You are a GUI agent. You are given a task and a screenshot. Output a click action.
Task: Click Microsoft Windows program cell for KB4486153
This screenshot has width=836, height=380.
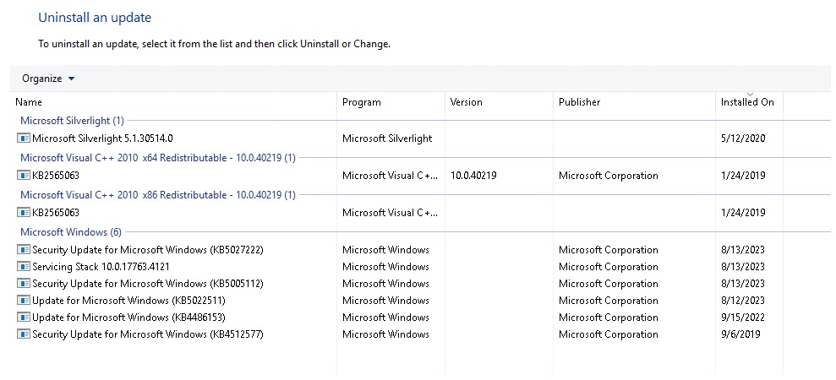pos(385,318)
